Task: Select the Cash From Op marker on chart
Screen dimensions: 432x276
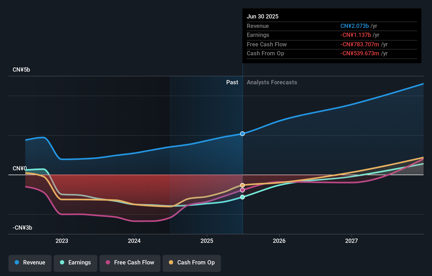Action: [242, 185]
